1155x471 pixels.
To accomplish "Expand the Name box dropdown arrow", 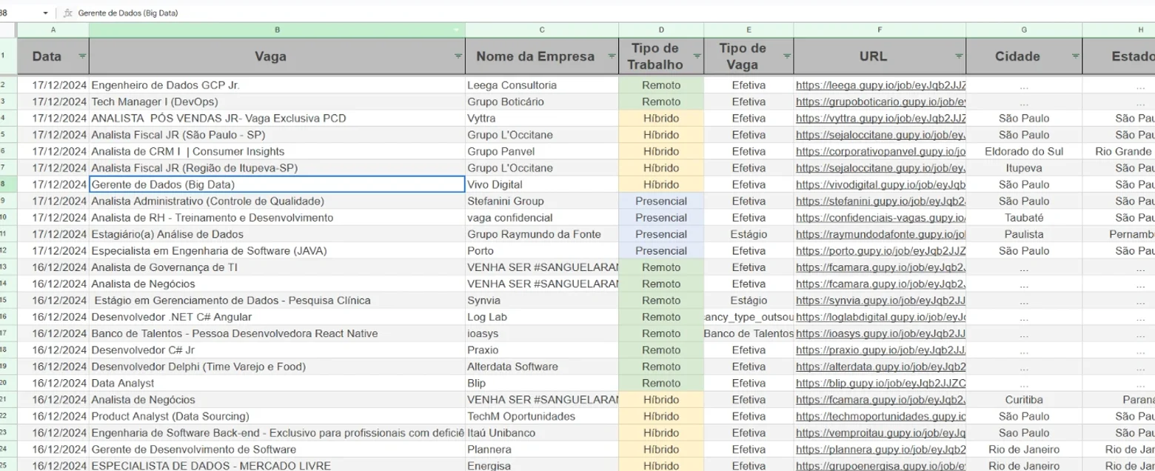I will 45,13.
